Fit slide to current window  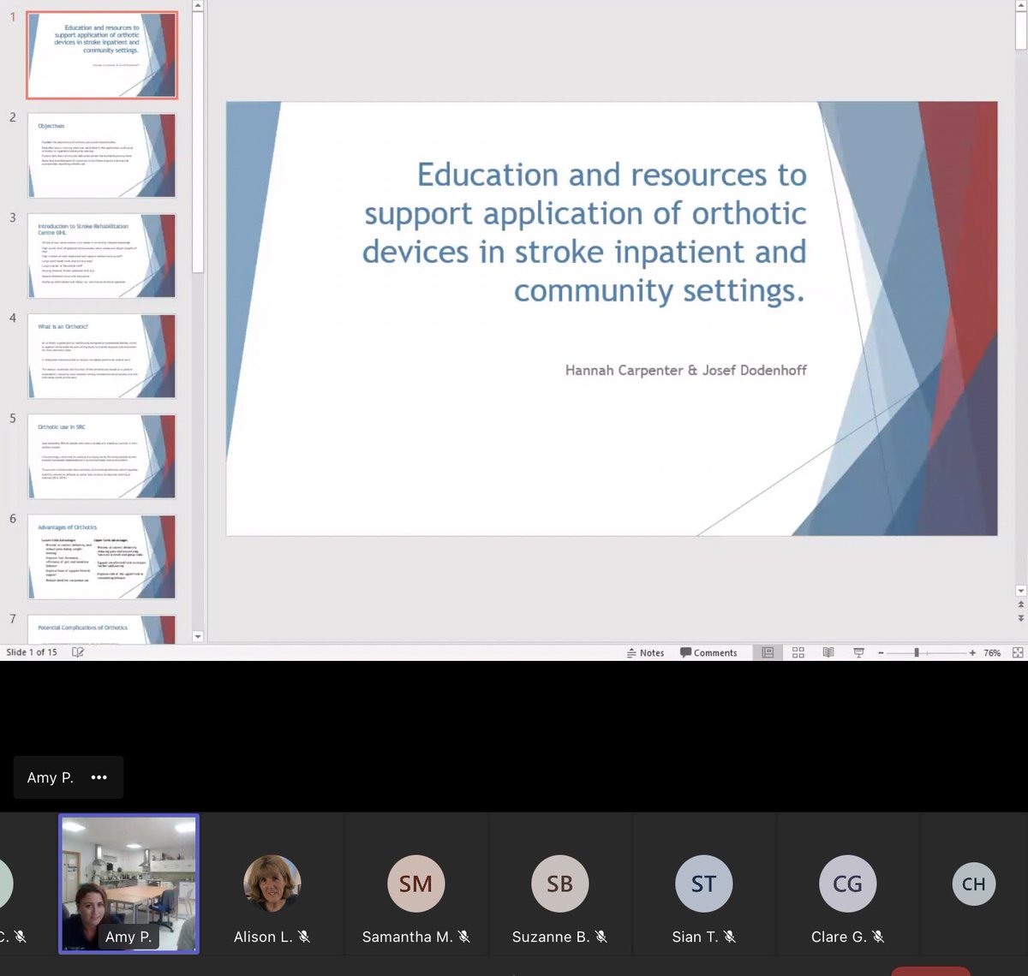[1018, 652]
